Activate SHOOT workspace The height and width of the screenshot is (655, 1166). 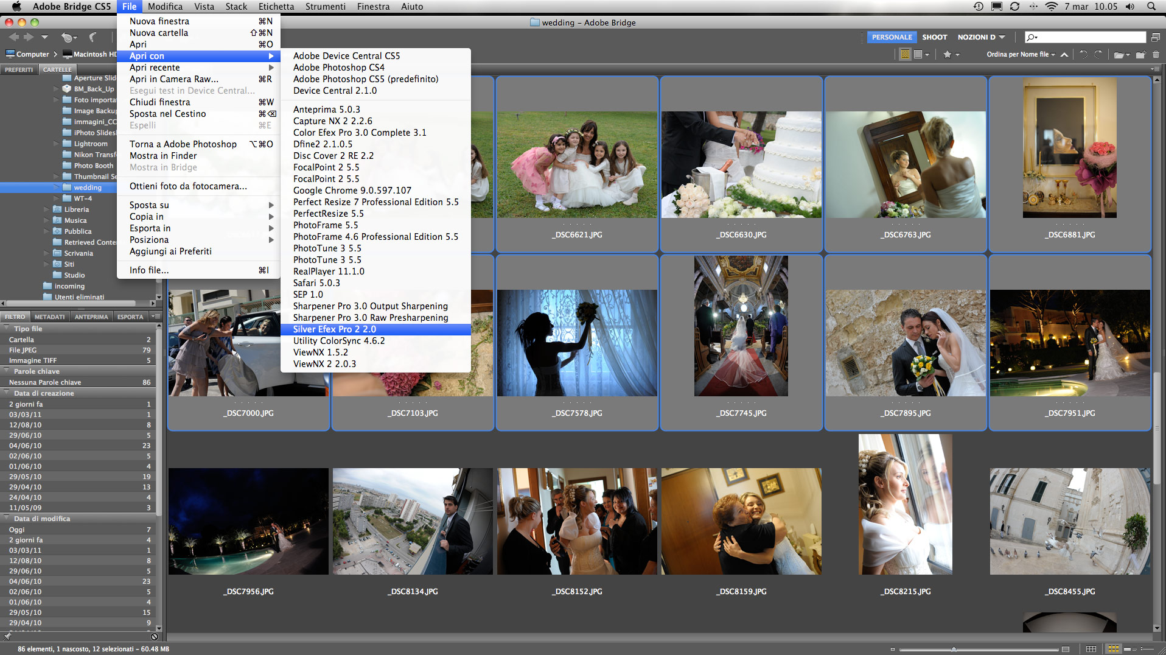point(934,37)
